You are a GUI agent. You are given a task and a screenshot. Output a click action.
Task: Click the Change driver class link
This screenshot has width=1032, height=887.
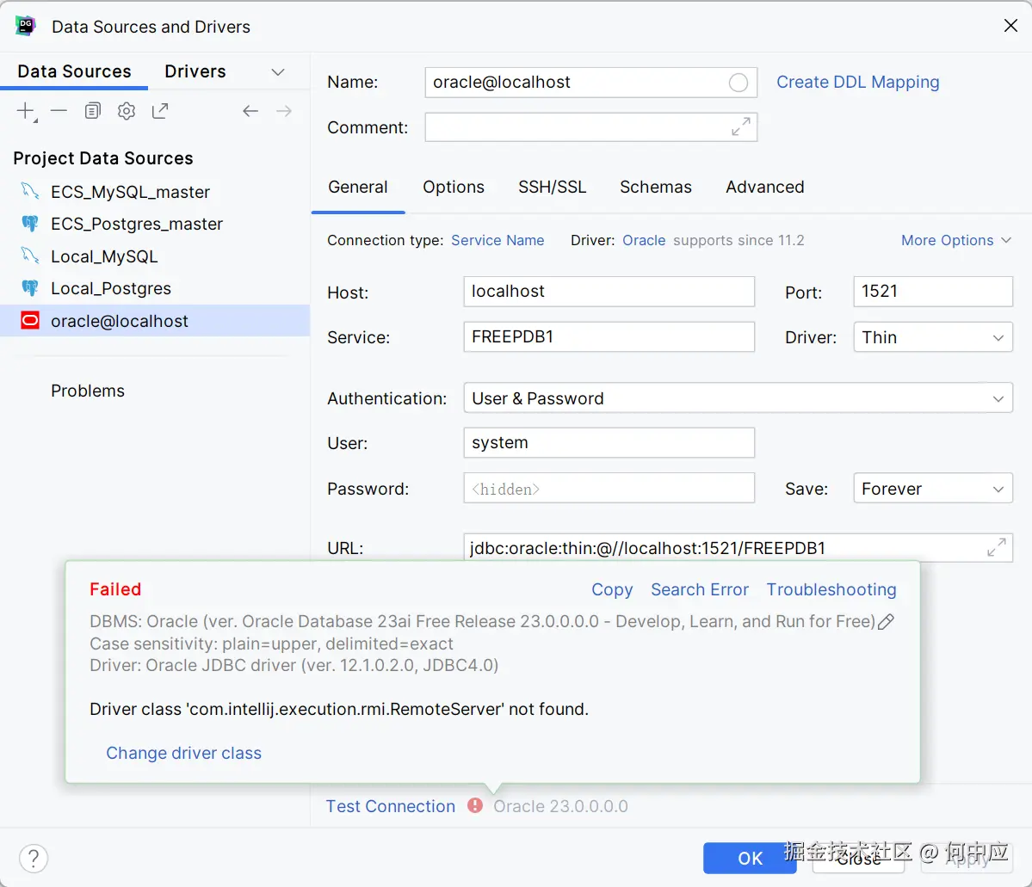point(183,753)
